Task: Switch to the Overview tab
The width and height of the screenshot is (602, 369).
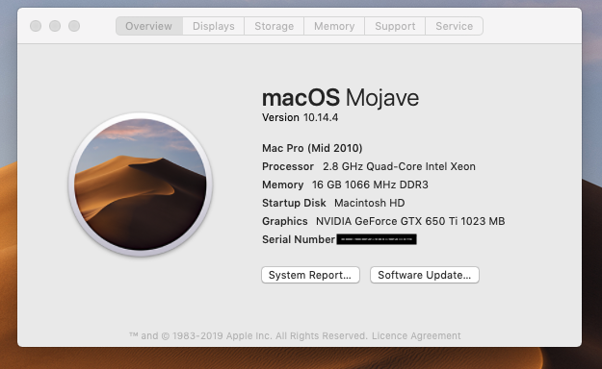Action: click(x=149, y=26)
